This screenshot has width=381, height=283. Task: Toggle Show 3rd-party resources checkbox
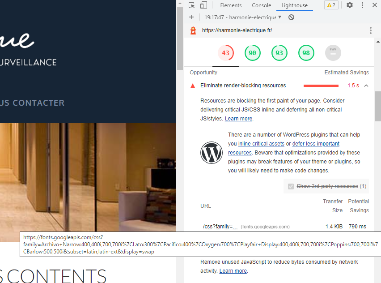291,186
